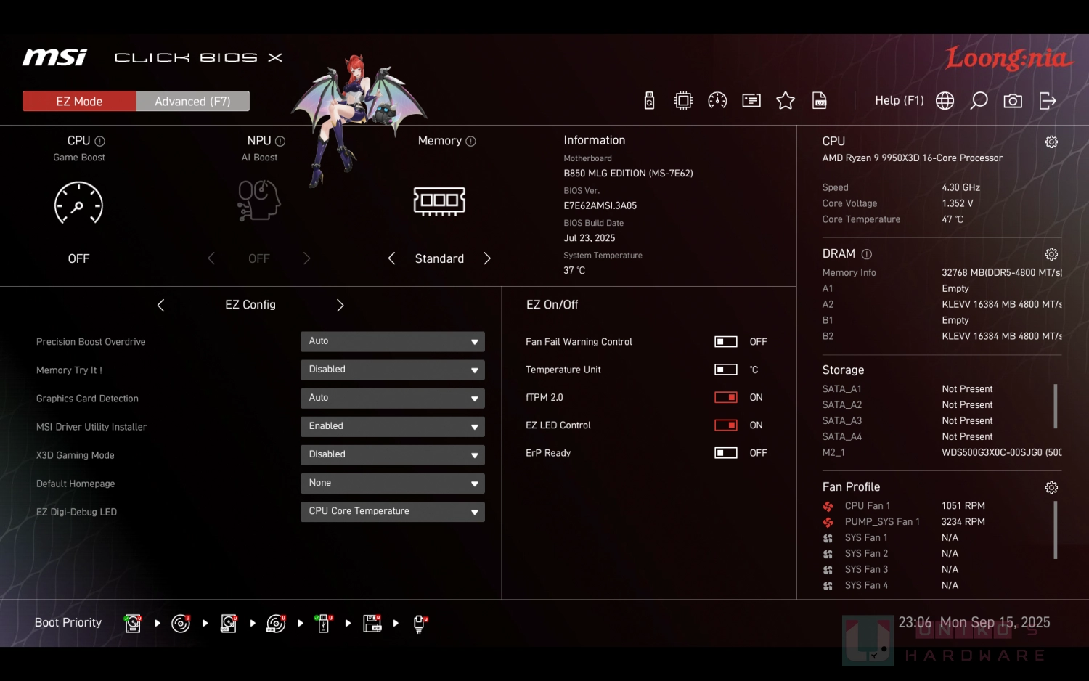Click the info card icon in toolbar
Viewport: 1089px width, 681px height.
point(751,101)
